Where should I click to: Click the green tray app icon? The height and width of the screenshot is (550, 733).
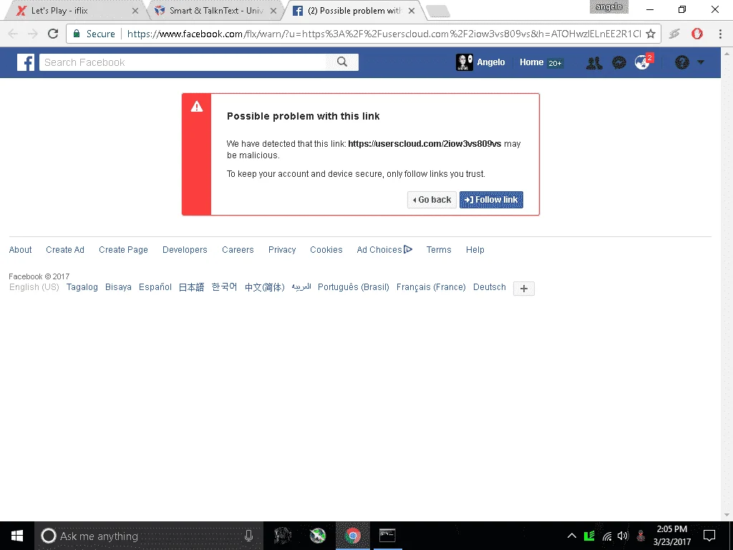tap(589, 536)
